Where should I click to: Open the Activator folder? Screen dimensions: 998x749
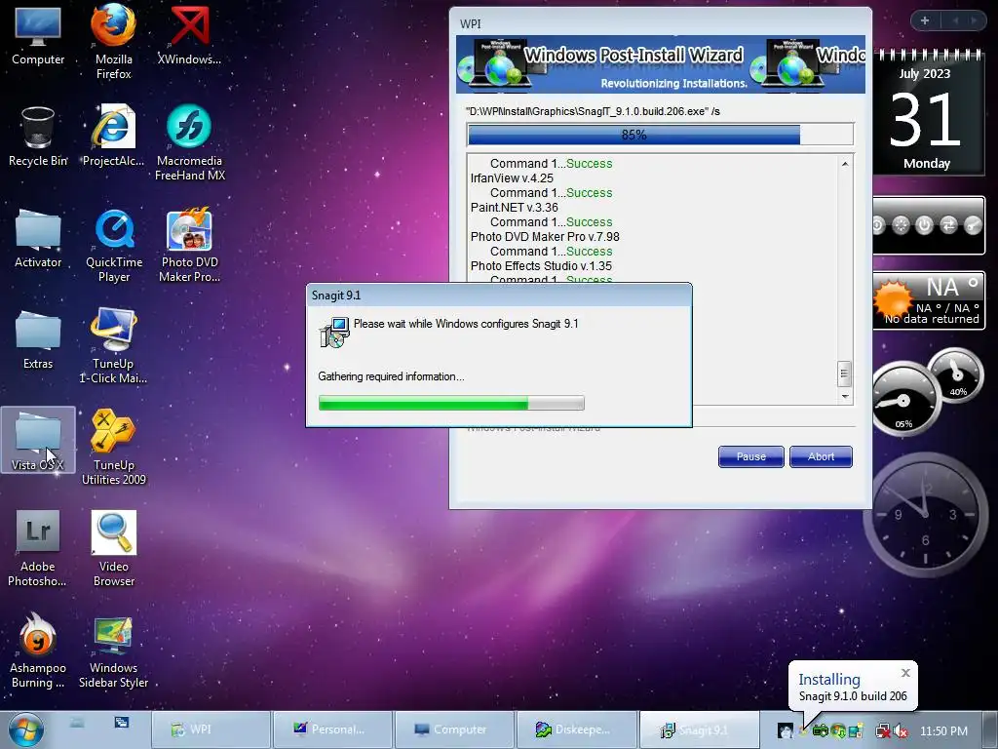(x=38, y=238)
